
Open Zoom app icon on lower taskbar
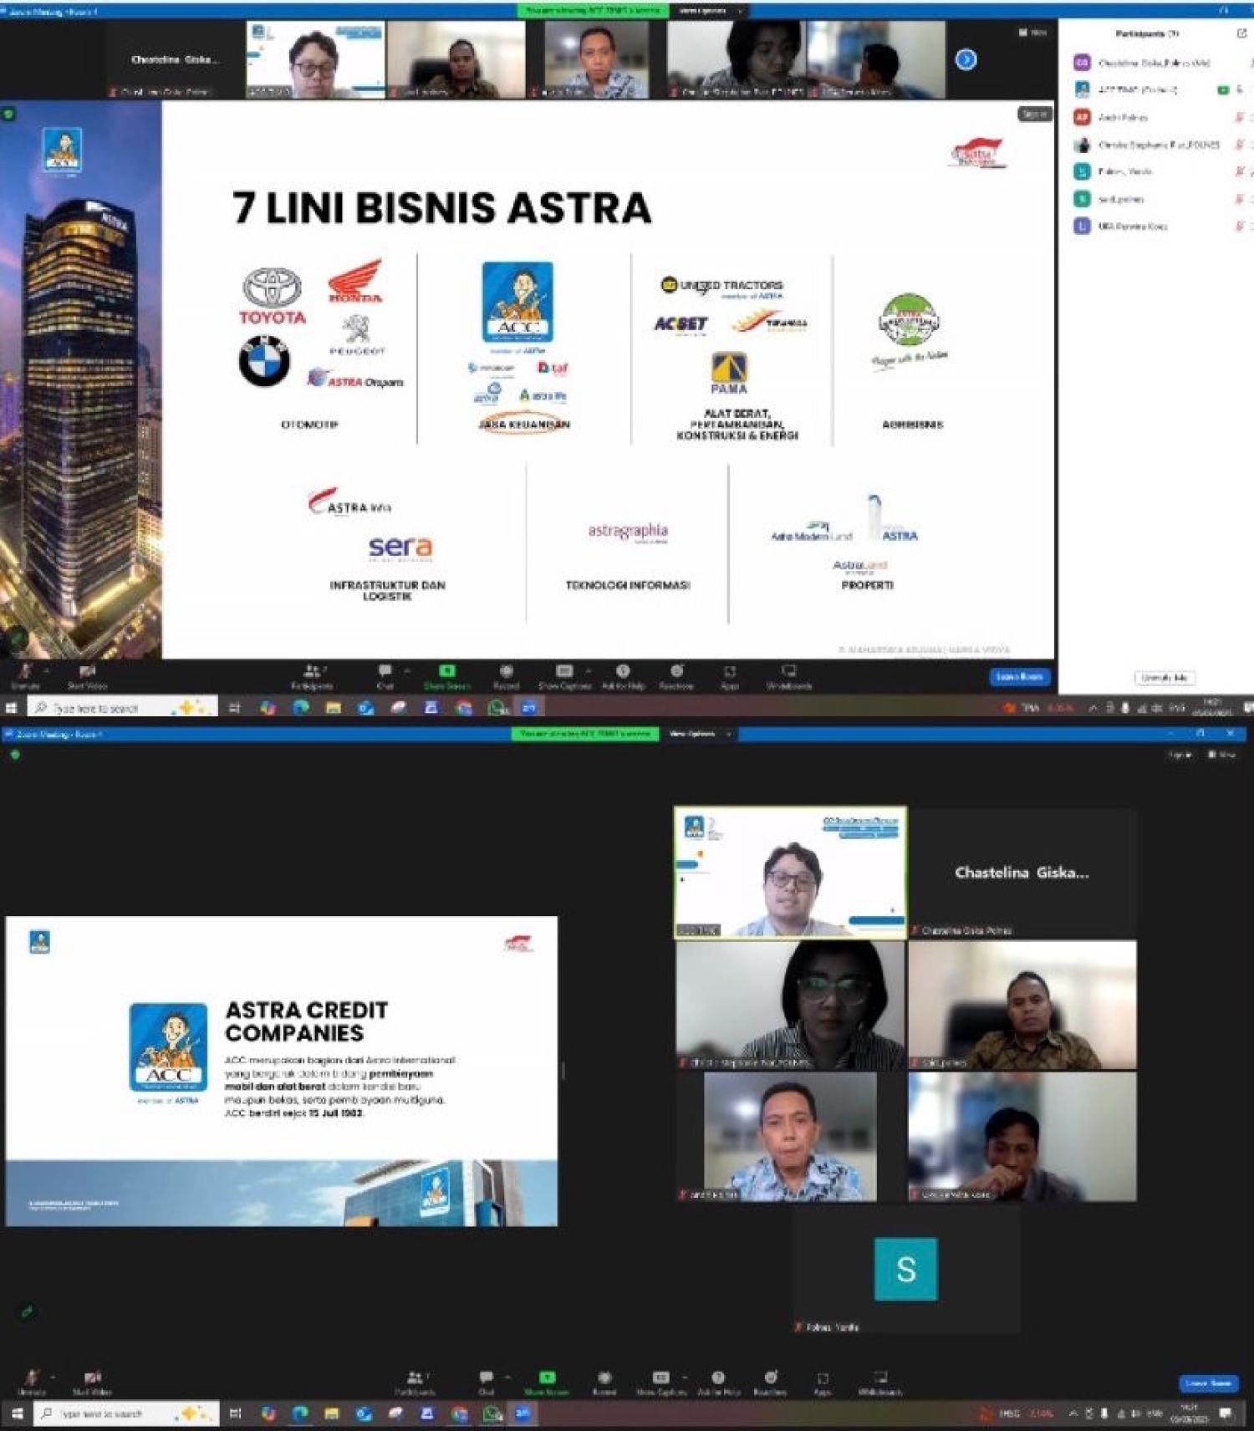click(523, 1413)
